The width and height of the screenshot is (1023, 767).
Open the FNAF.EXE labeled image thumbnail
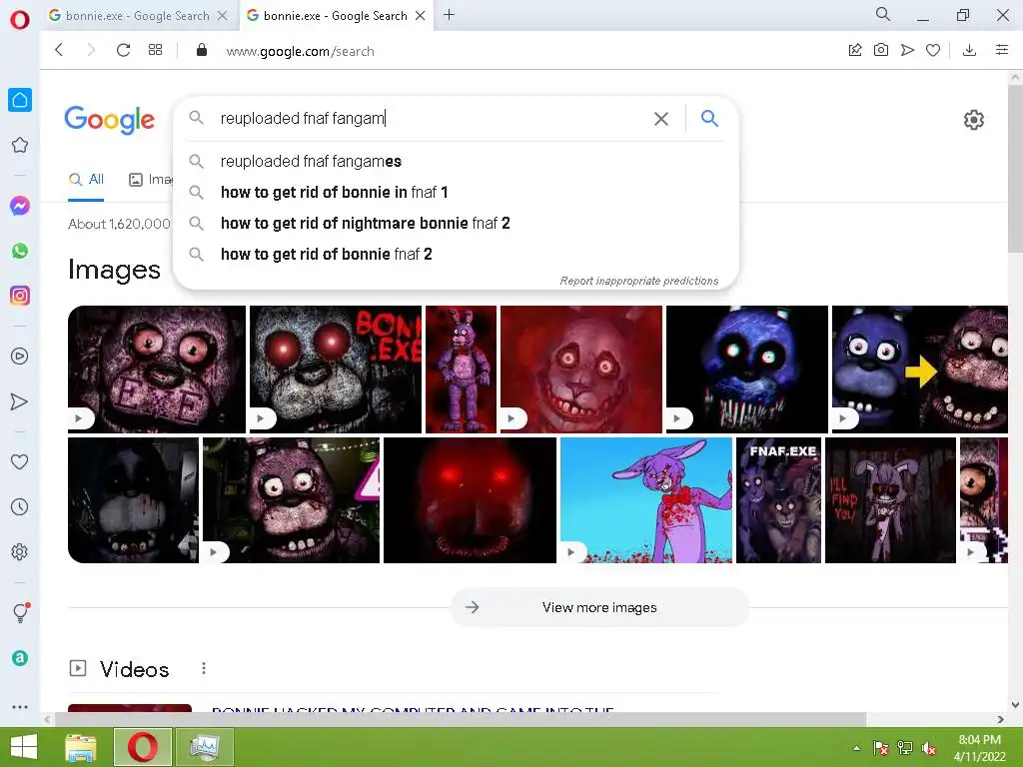pos(778,500)
